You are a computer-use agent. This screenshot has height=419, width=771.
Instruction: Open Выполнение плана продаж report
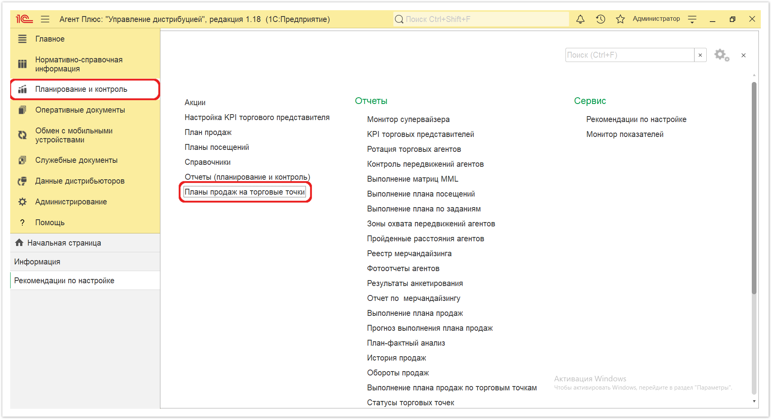pyautogui.click(x=415, y=313)
